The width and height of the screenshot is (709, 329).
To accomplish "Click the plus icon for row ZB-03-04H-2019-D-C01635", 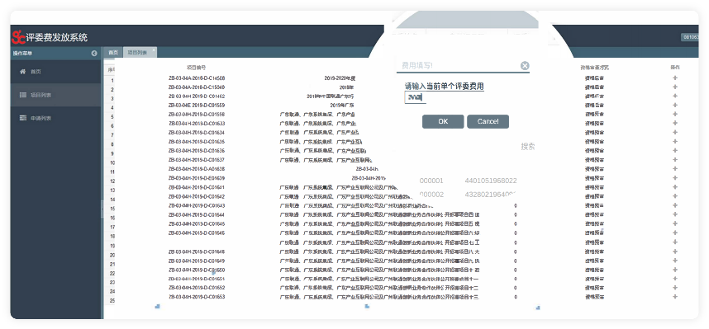I will click(x=675, y=141).
